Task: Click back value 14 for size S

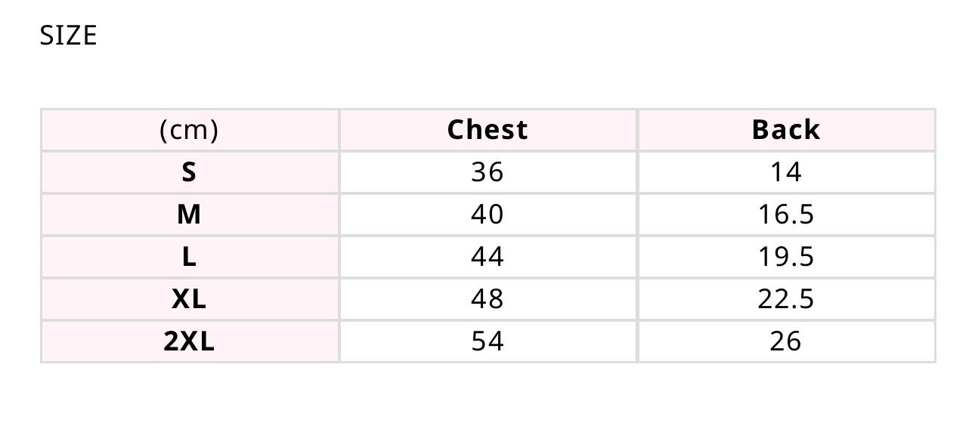Action: 785,173
